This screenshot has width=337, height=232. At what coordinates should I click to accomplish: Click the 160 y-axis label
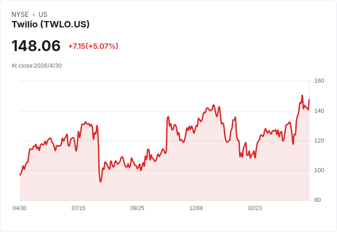click(319, 81)
